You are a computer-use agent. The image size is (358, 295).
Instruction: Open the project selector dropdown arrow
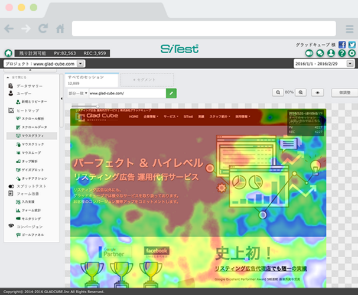tap(80, 63)
